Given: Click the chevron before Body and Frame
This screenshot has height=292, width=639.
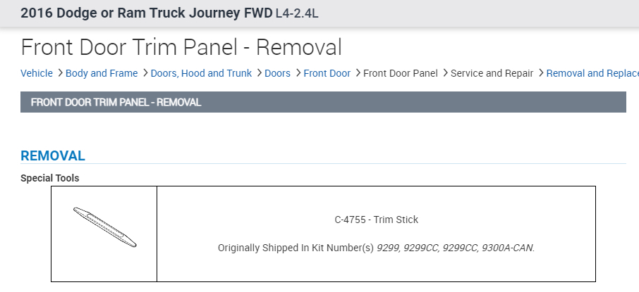Looking at the screenshot, I should (x=60, y=73).
